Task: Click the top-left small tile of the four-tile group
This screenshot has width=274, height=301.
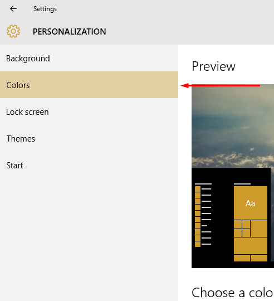Action: point(238,224)
